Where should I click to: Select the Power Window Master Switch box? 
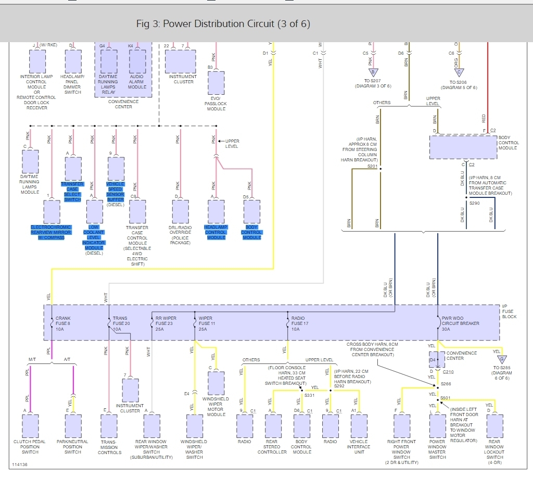point(438,426)
